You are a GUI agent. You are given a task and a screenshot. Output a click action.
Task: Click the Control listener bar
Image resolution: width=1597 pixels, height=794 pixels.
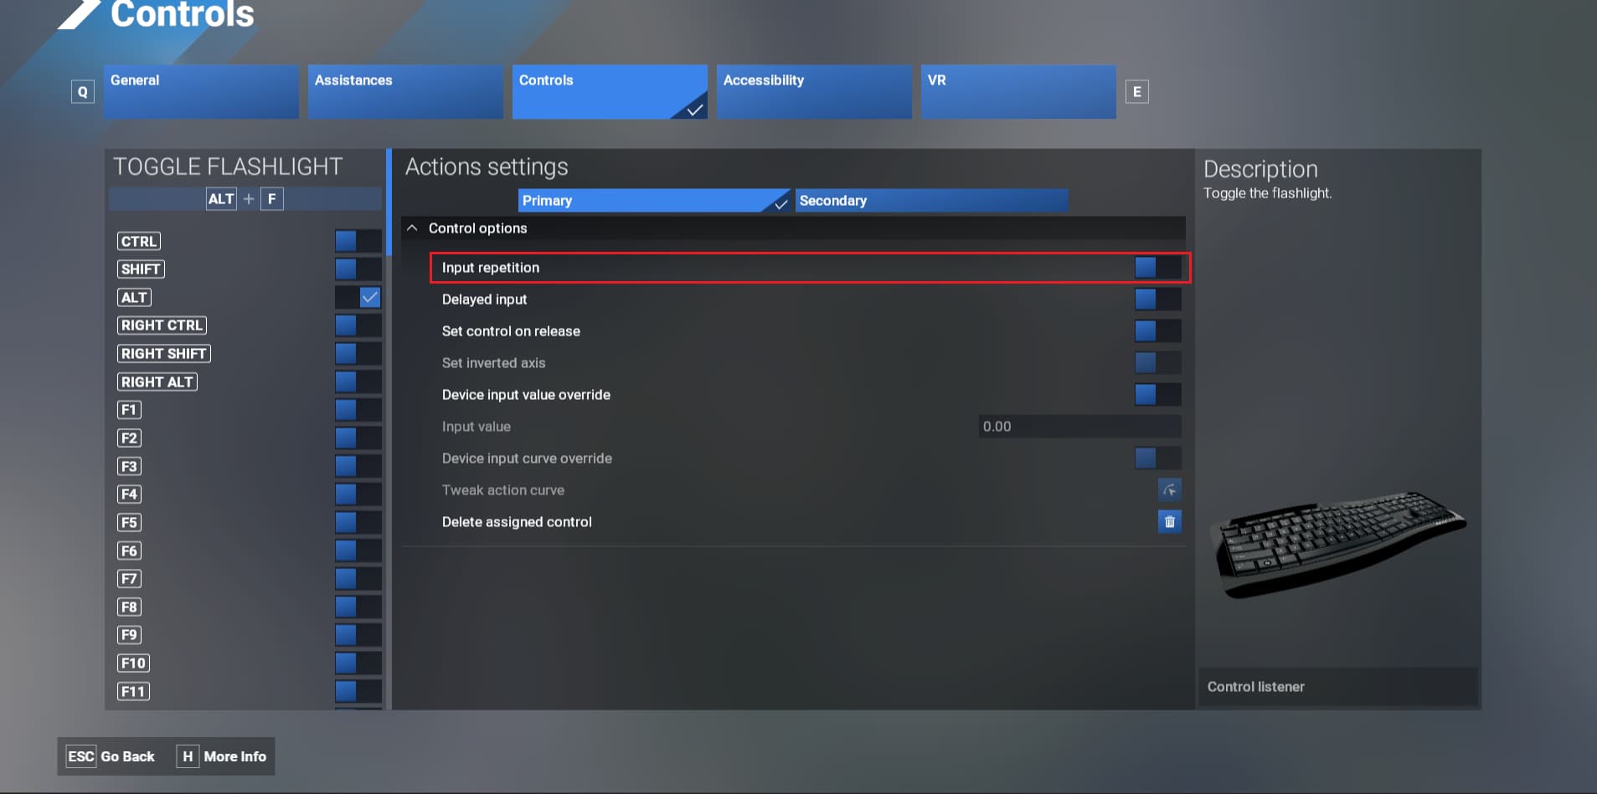[x=1338, y=687]
